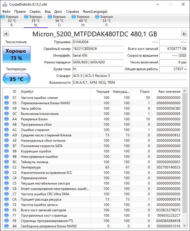The image size is (190, 231).
Task: Click status orb for attribute 01
Action: click(6, 97)
